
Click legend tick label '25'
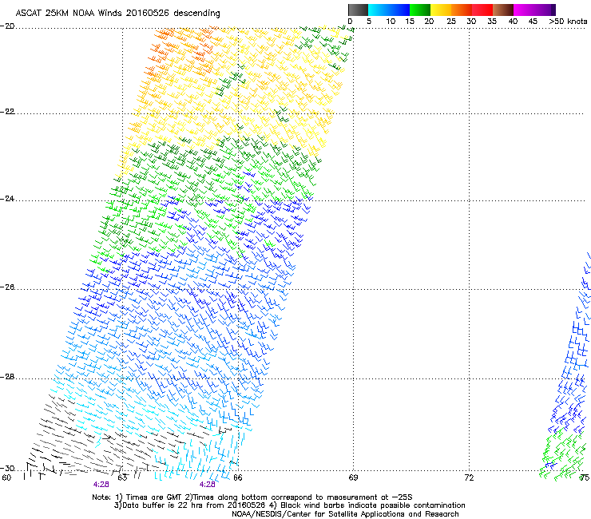coord(451,22)
